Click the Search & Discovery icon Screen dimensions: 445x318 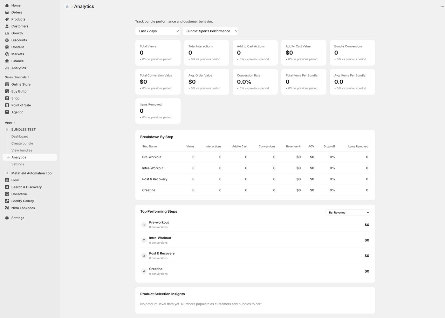7,187
